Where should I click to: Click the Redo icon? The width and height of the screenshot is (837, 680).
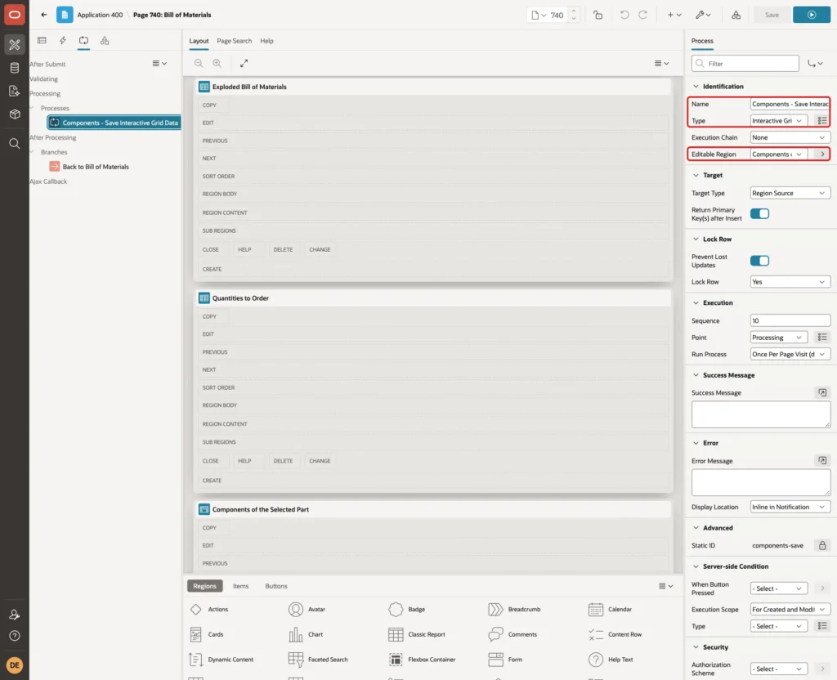(x=642, y=15)
